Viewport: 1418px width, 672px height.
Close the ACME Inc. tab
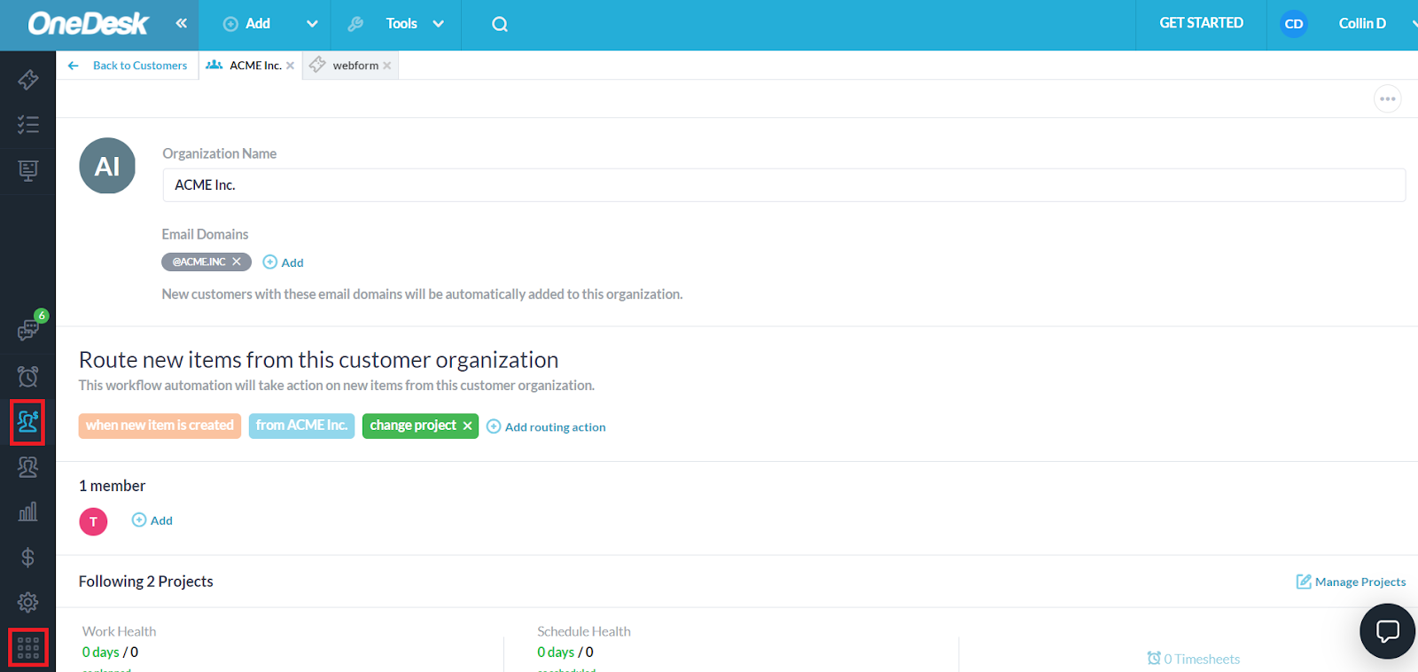click(x=290, y=66)
